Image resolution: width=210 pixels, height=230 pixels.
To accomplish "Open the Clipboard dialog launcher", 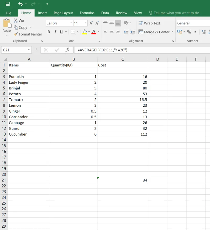I will point(42,41).
